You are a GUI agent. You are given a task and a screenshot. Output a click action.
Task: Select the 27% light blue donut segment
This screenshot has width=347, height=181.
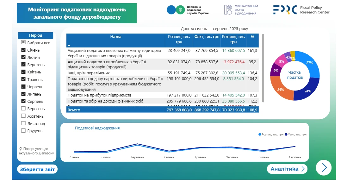pos(310,63)
